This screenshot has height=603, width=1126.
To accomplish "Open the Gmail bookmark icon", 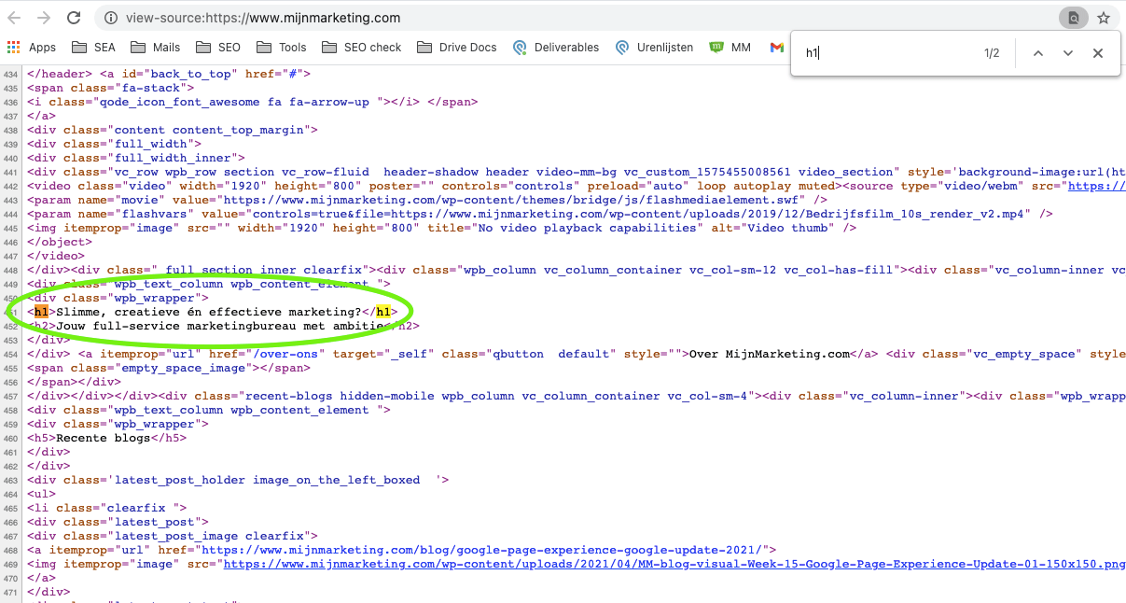I will (x=776, y=47).
